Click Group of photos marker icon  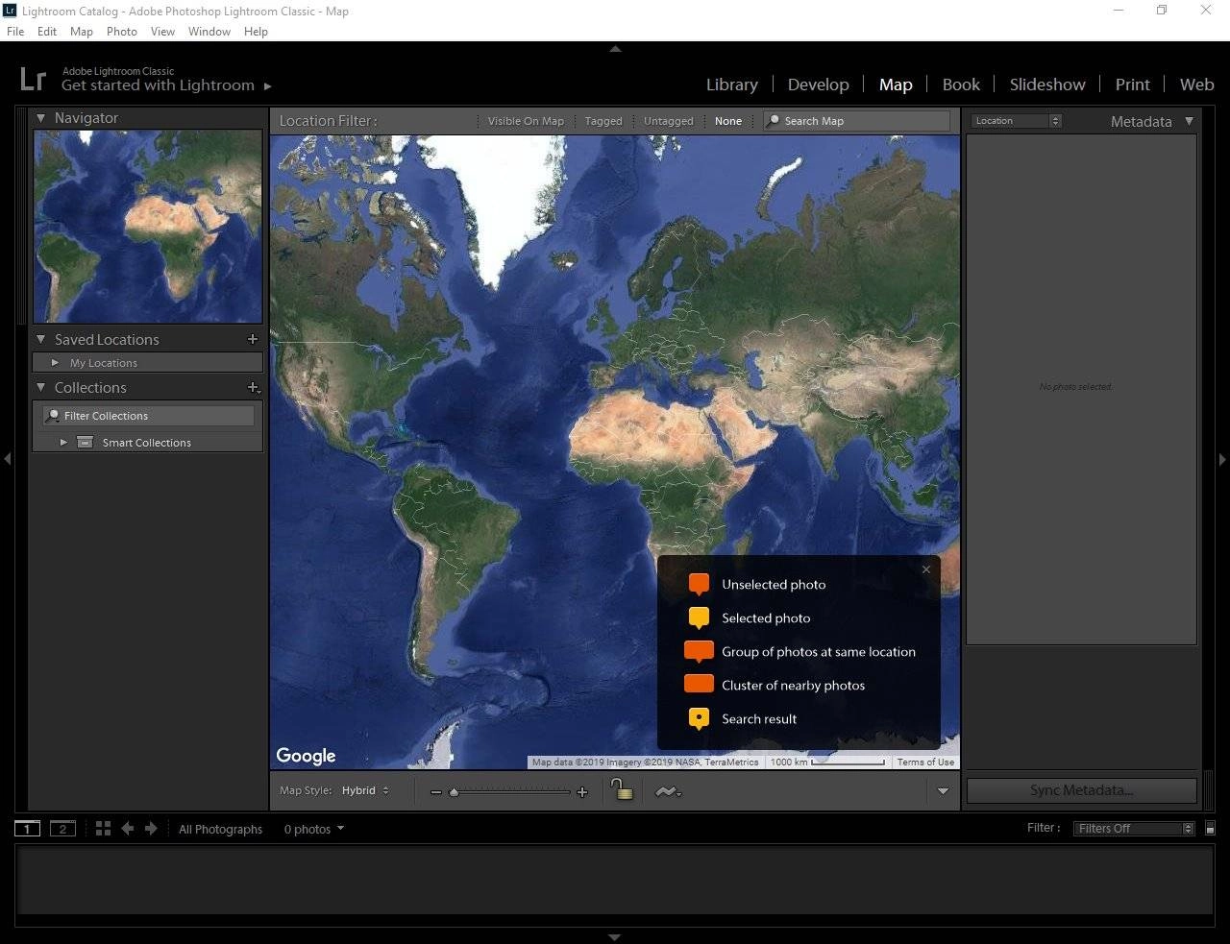(x=699, y=652)
